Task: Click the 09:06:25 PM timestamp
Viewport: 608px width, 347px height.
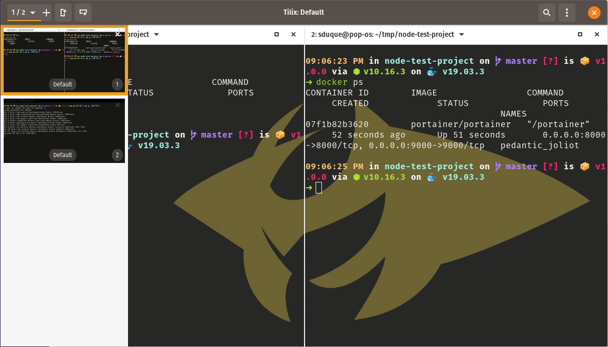Action: point(335,167)
